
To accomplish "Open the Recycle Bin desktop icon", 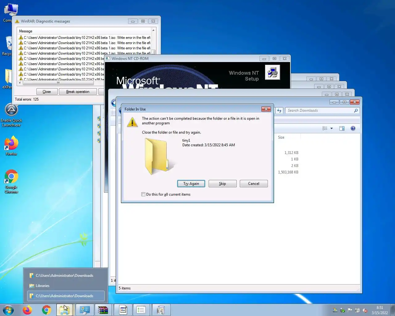I will tap(9, 46).
